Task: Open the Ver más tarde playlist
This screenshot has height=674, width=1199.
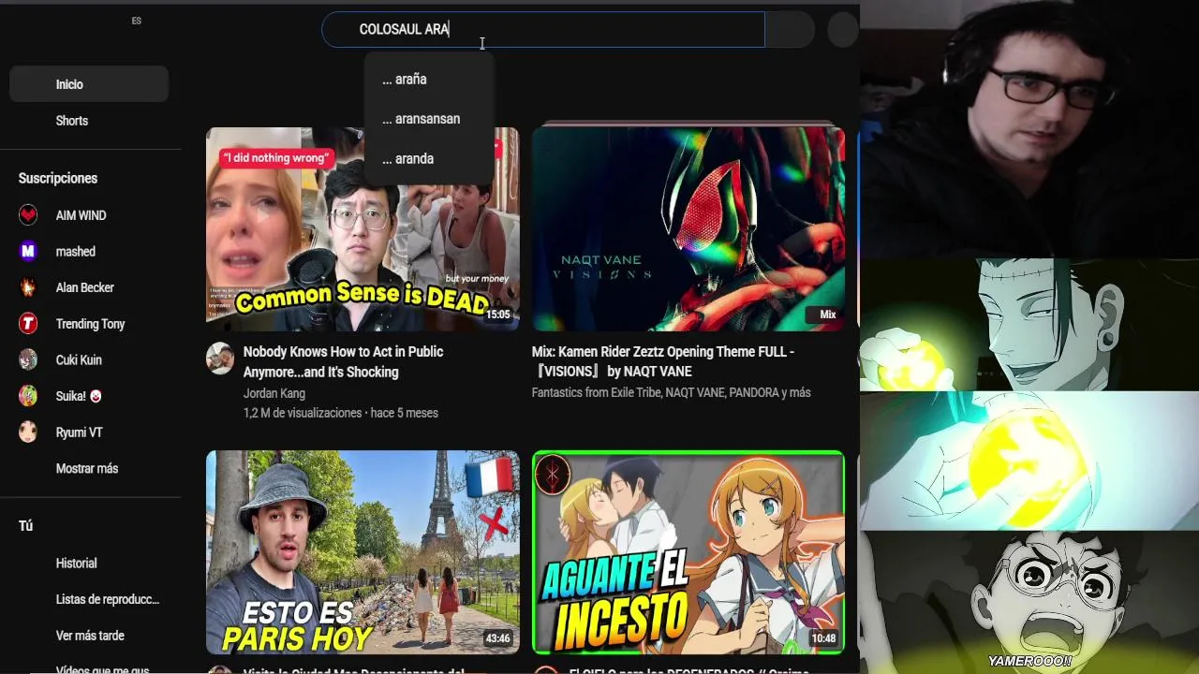Action: click(89, 636)
